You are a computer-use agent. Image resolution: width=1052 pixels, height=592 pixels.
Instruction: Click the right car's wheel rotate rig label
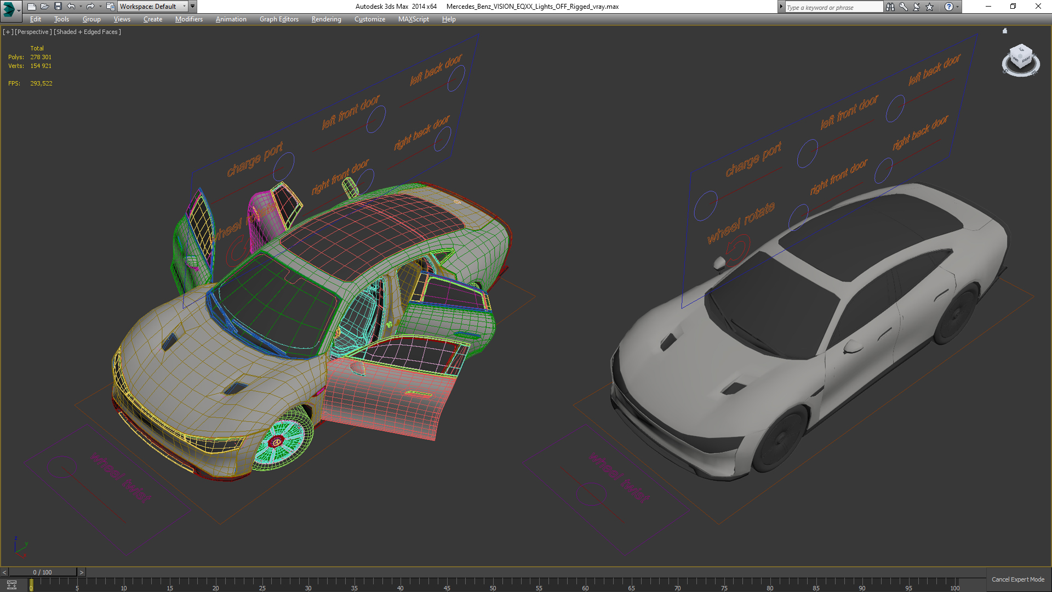pyautogui.click(x=741, y=223)
